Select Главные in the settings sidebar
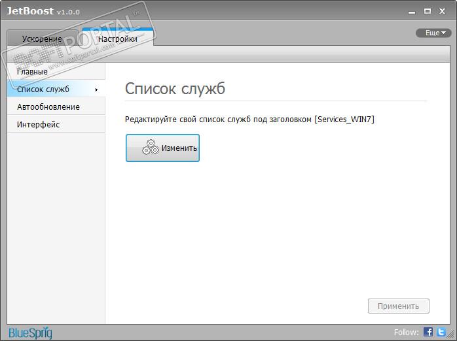The width and height of the screenshot is (457, 341). click(x=56, y=71)
